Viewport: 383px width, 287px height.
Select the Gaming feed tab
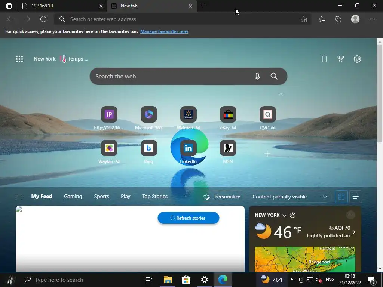[73, 196]
